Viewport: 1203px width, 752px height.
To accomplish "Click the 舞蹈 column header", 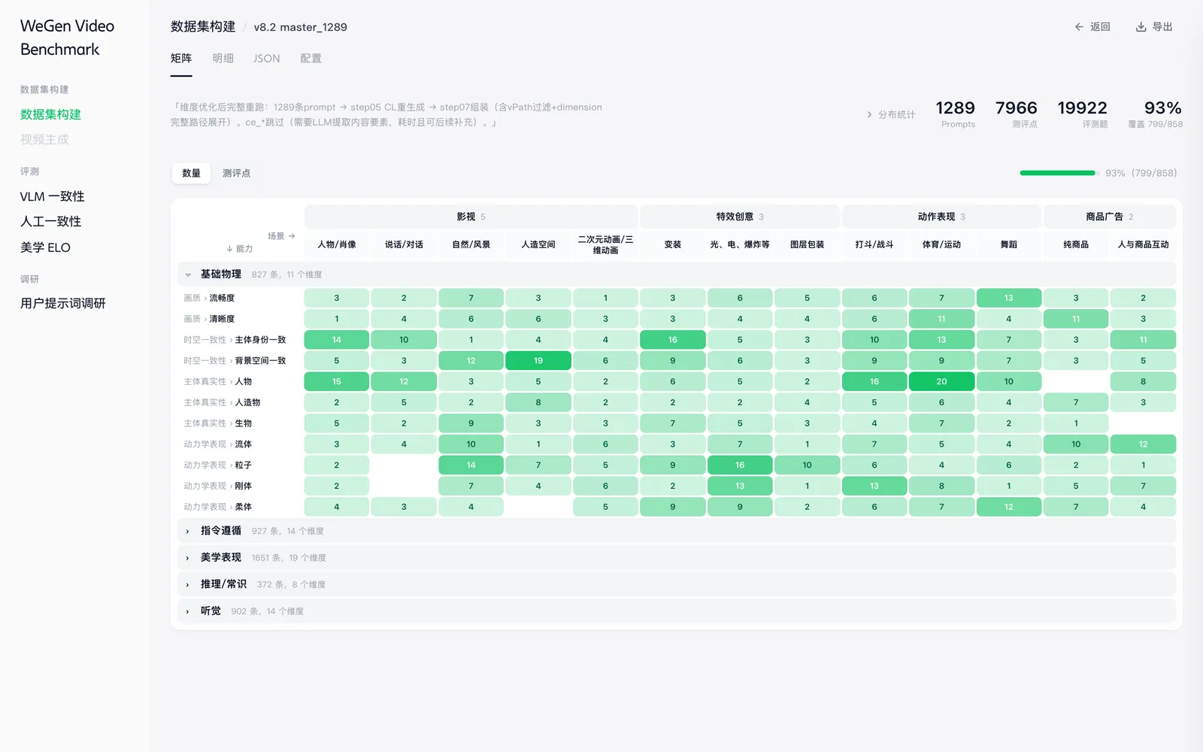I will (1009, 244).
